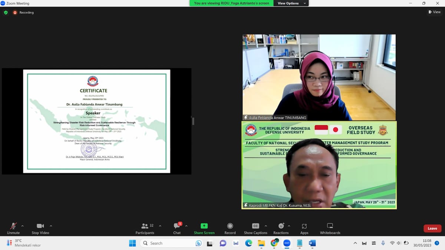Select the shared certificate screen
This screenshot has width=445, height=250.
(x=96, y=121)
